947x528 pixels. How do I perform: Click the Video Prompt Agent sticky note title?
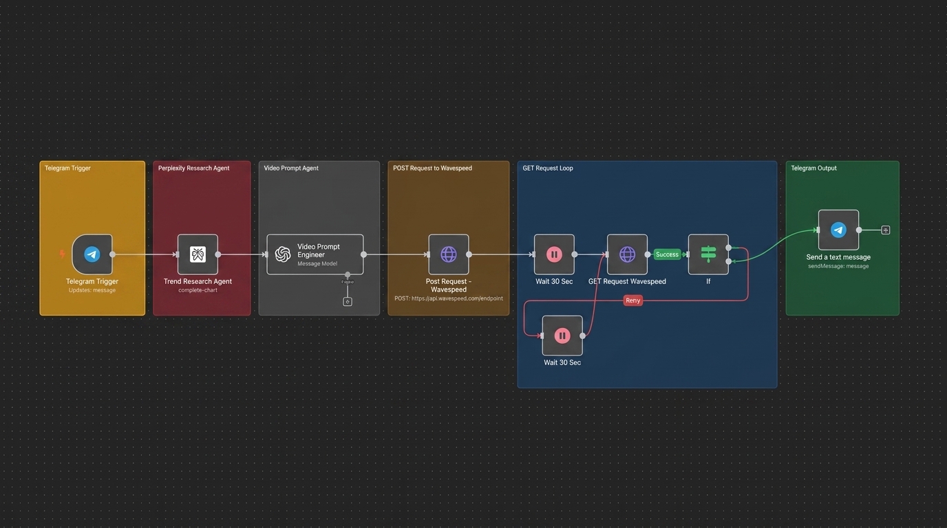pyautogui.click(x=291, y=168)
